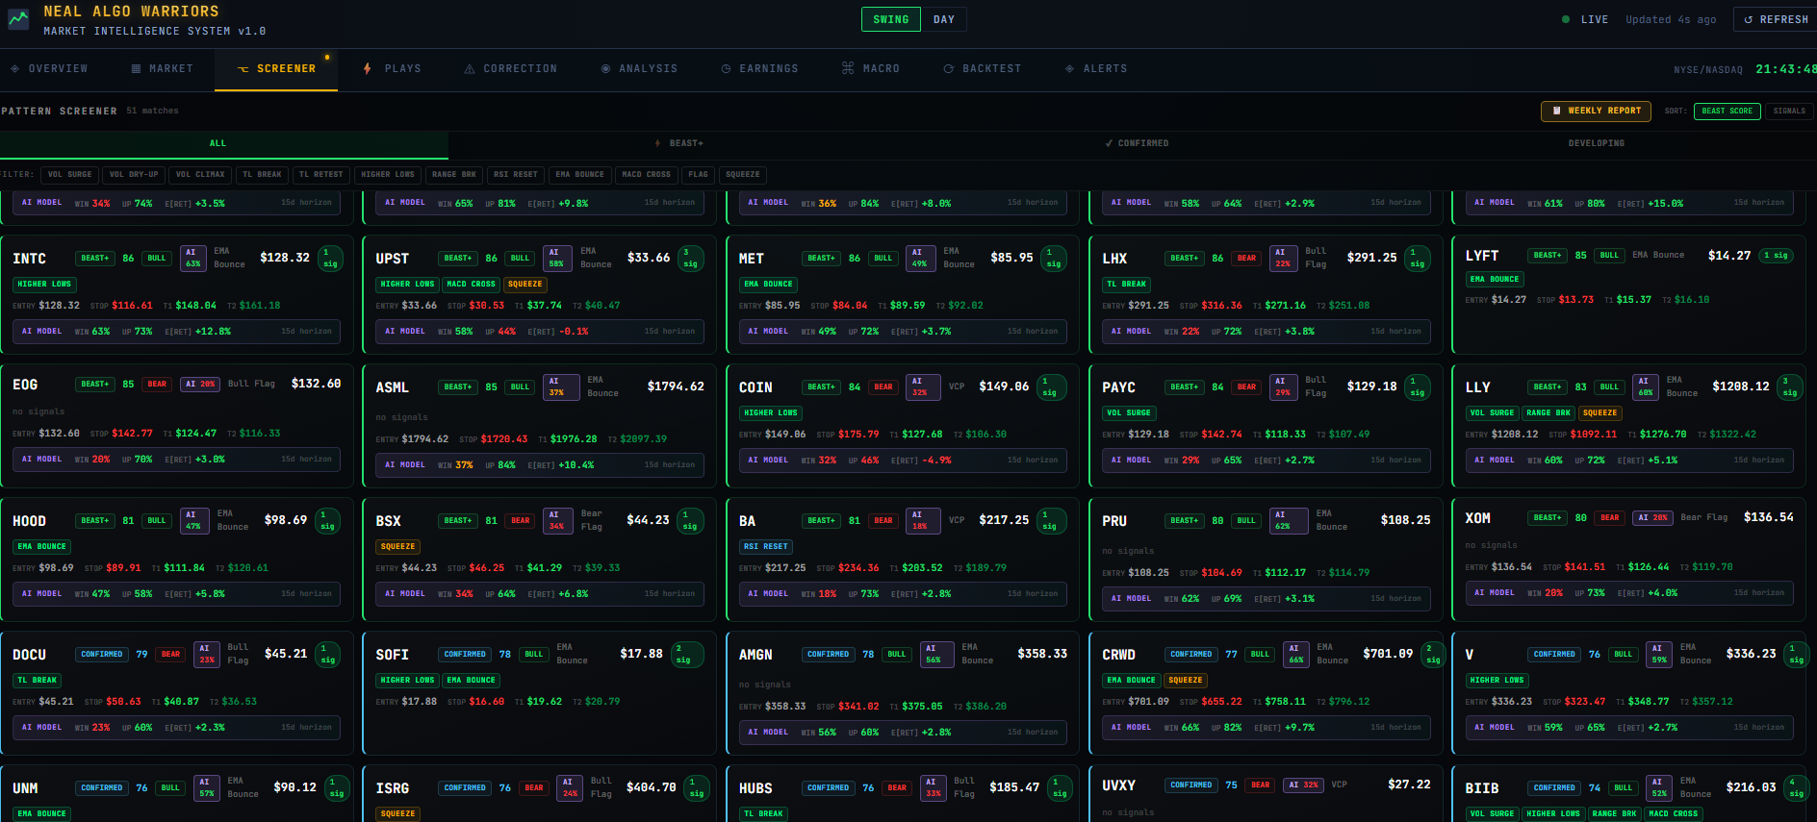This screenshot has width=1817, height=822.
Task: Select the Screener tab
Action: 276,69
